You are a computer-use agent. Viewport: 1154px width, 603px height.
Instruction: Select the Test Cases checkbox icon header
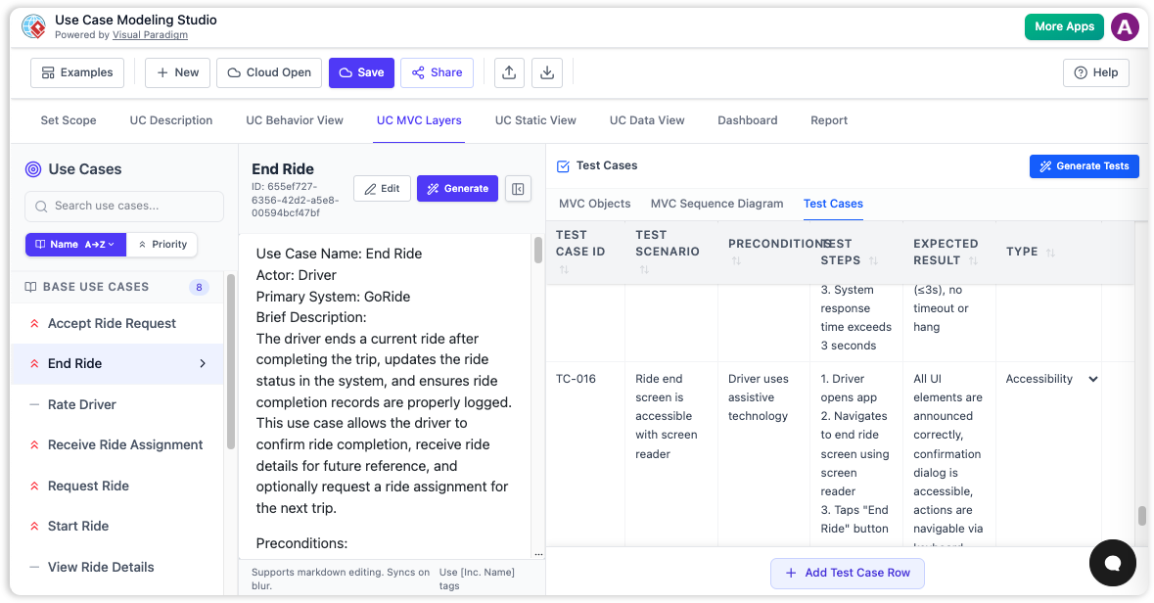(563, 165)
